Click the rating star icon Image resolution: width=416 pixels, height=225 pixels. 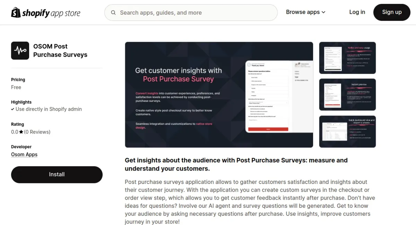point(21,132)
